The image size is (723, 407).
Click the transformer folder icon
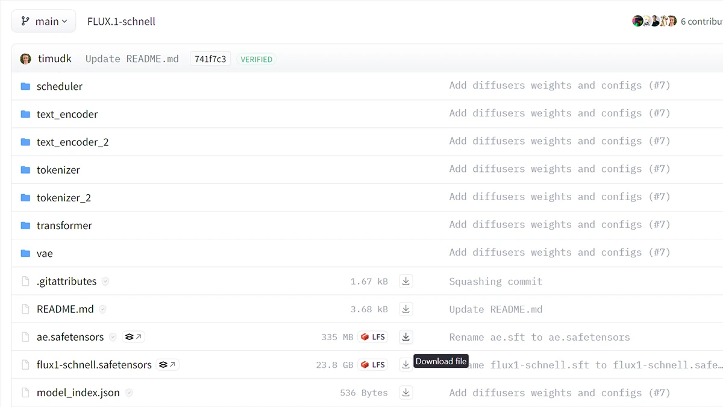click(25, 225)
